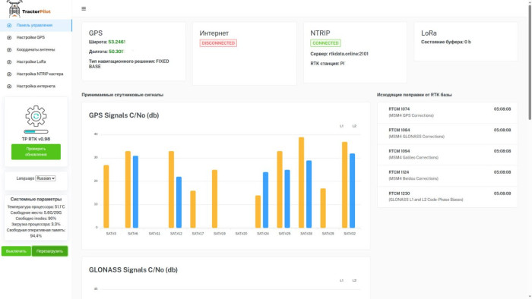Toggle L1 series in GPS Signals legend

341,126
